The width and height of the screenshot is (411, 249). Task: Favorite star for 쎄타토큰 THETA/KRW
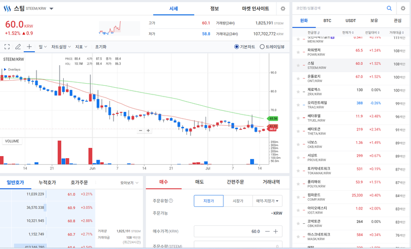(x=298, y=131)
